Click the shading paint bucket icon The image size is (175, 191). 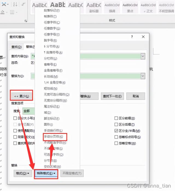pos(2,12)
